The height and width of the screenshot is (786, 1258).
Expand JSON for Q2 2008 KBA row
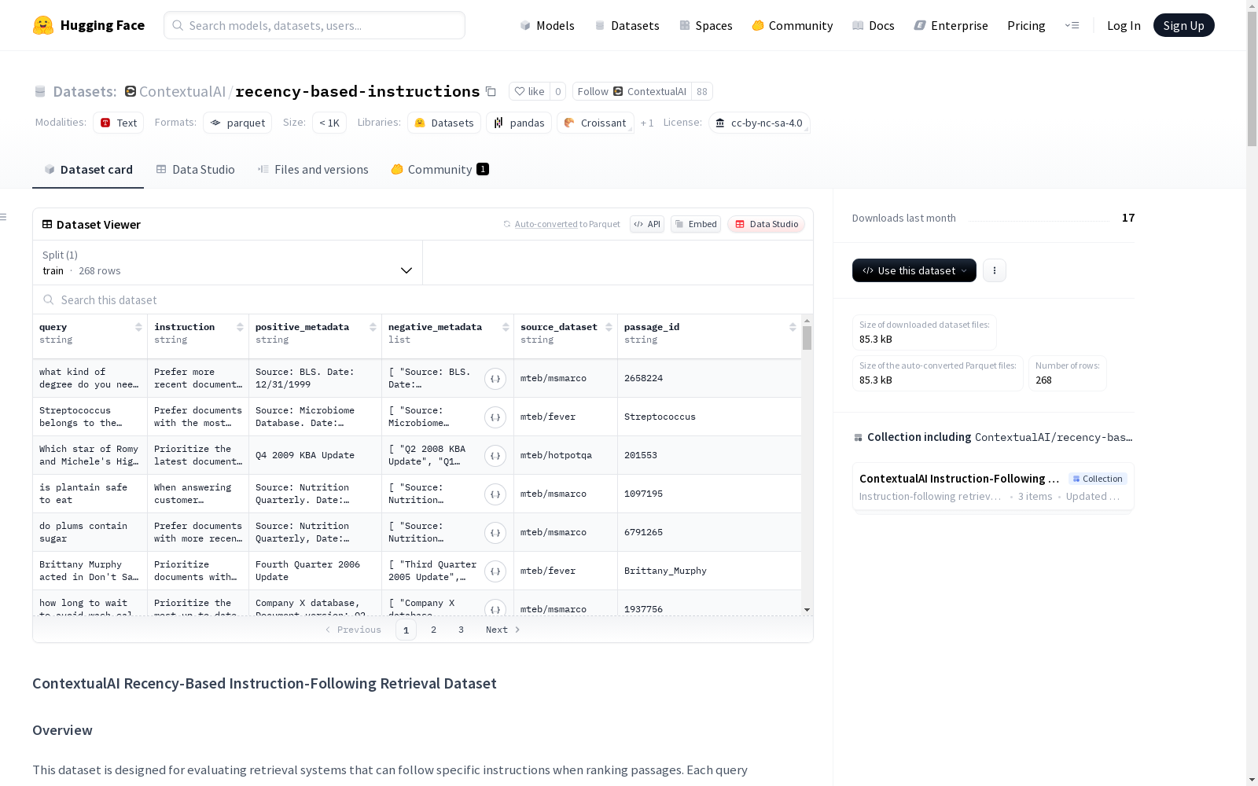[495, 456]
